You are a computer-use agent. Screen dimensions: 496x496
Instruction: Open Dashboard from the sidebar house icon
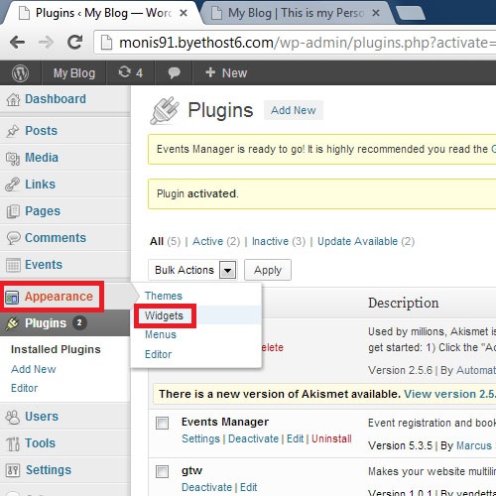[13, 99]
